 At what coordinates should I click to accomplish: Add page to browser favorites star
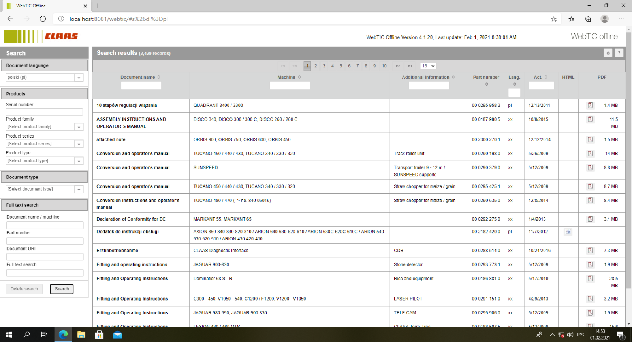click(x=554, y=19)
